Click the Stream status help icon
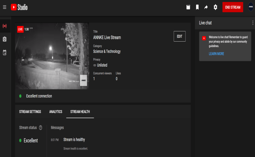255x157 pixels. pyautogui.click(x=40, y=128)
